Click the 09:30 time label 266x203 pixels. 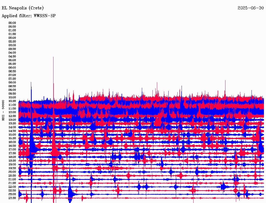pos(12,94)
